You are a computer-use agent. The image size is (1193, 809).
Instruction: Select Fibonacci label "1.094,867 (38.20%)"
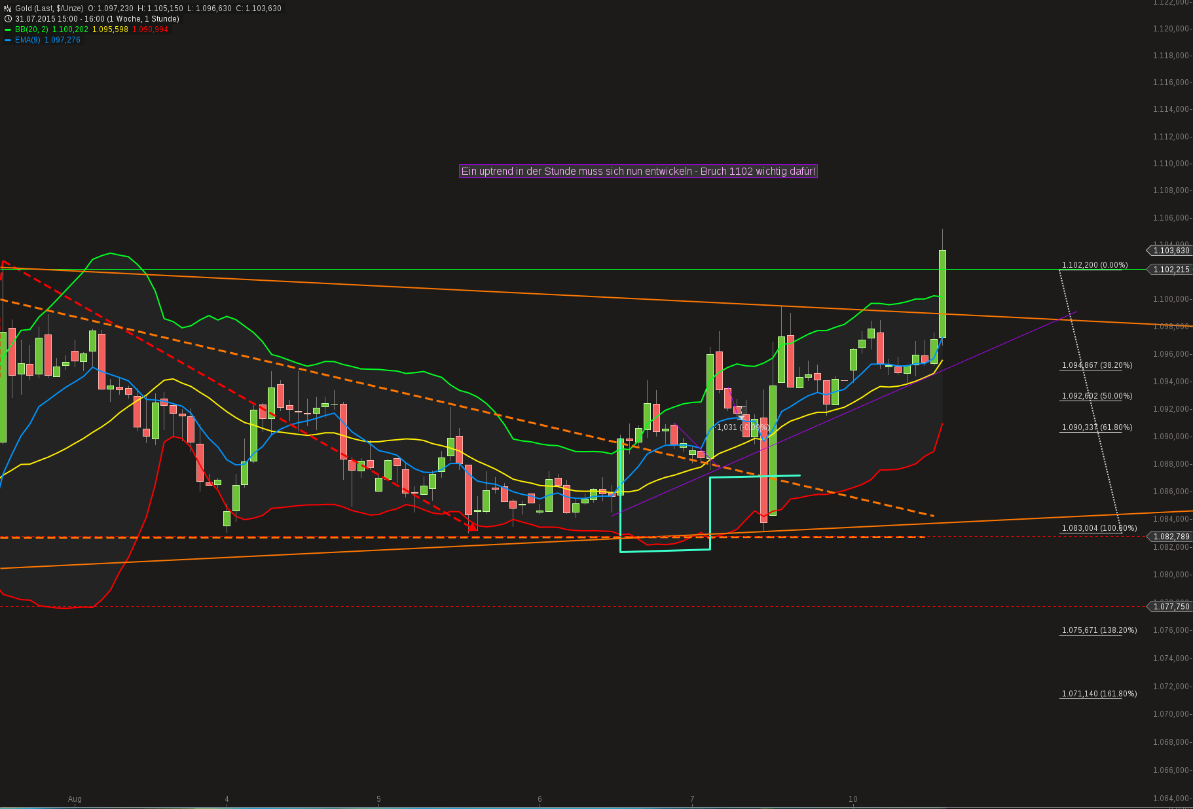[x=1097, y=365]
